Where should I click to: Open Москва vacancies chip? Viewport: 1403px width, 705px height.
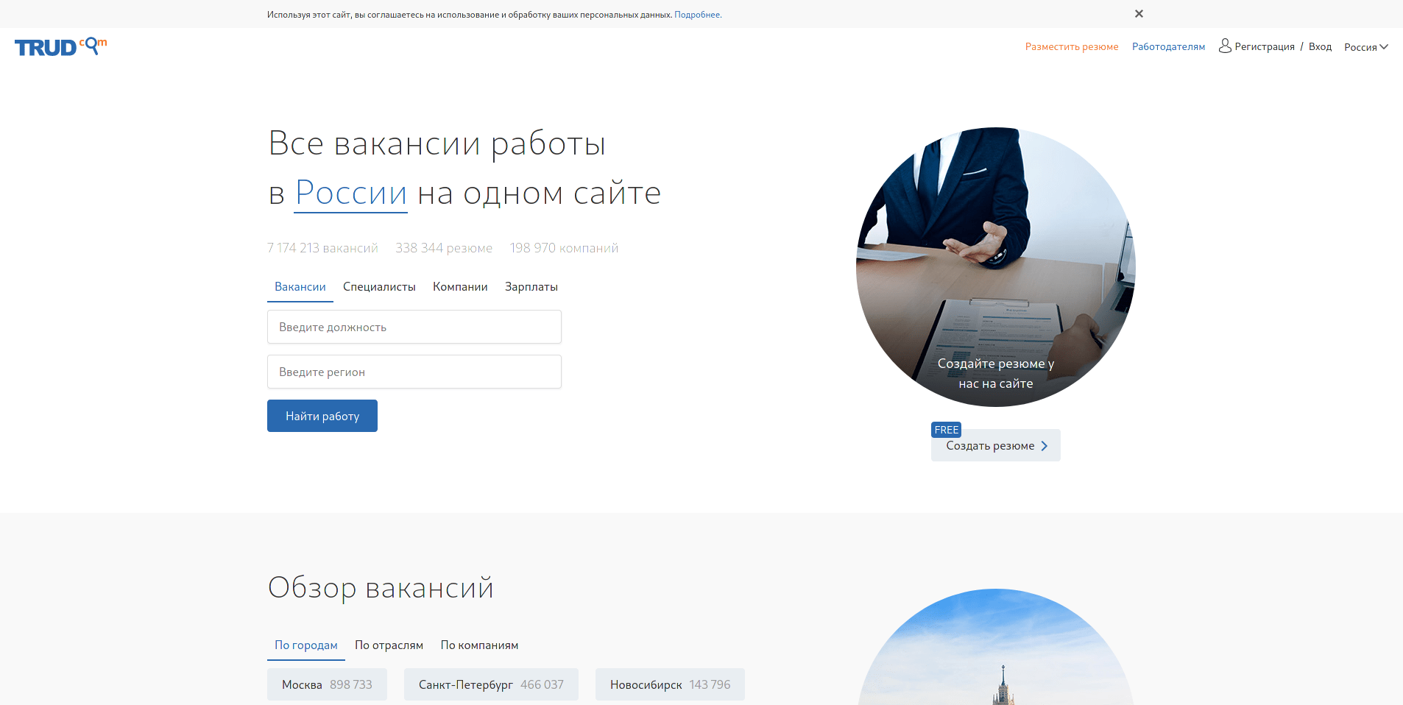[x=327, y=684]
